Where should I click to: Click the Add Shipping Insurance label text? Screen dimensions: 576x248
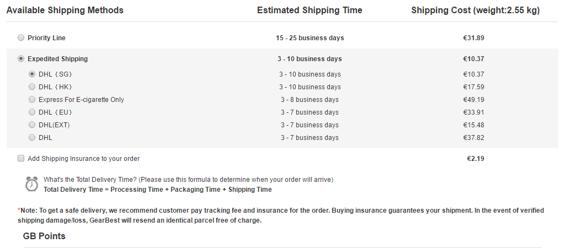point(83,159)
